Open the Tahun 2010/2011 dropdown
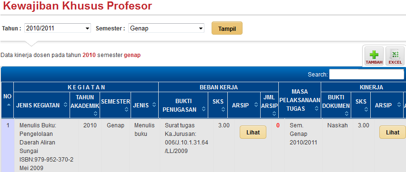This screenshot has height=172, width=406. tap(58, 29)
